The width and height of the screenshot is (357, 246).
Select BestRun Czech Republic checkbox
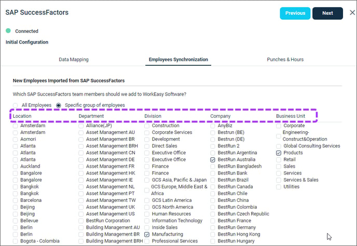(x=213, y=214)
